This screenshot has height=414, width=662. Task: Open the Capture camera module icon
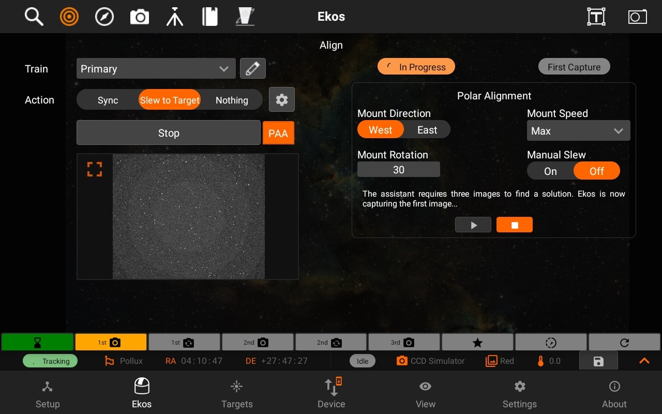pos(140,17)
